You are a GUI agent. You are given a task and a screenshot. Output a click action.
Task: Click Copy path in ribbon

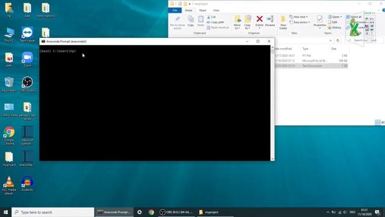tap(215, 22)
